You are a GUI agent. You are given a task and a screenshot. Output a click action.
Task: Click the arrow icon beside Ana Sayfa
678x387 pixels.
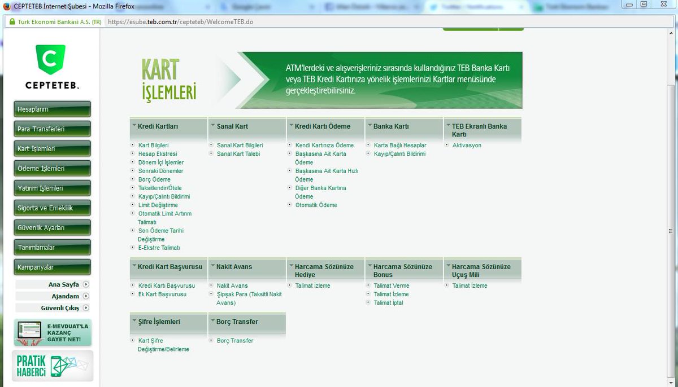click(x=86, y=284)
